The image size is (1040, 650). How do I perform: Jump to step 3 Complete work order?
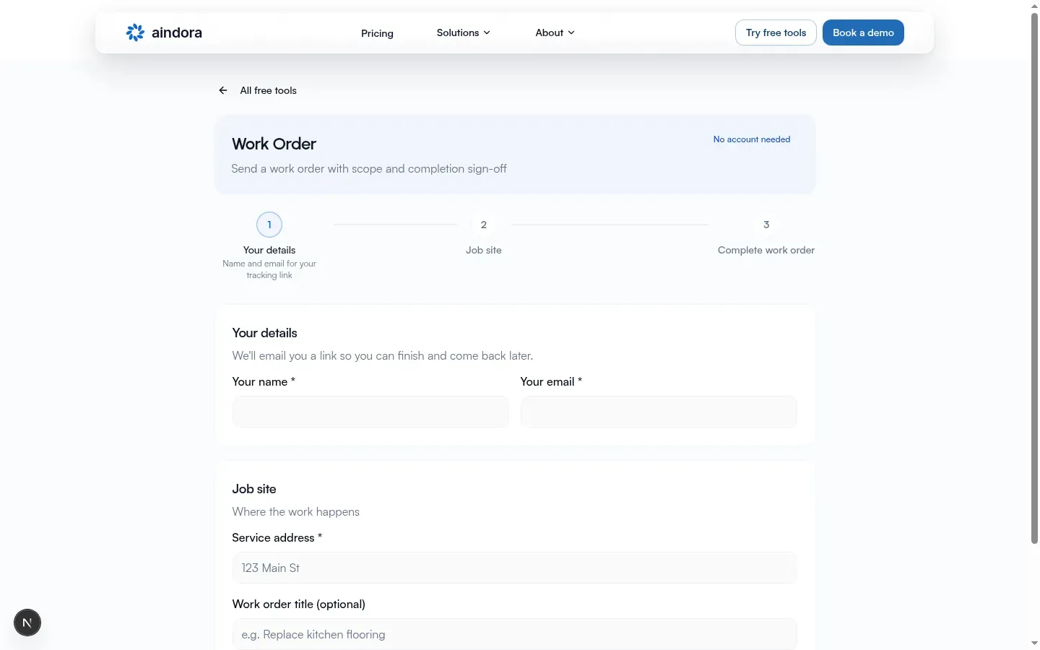766,225
